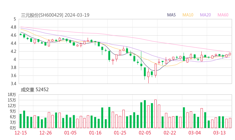Click the MA60 legend label
235x140 pixels.
[223, 15]
